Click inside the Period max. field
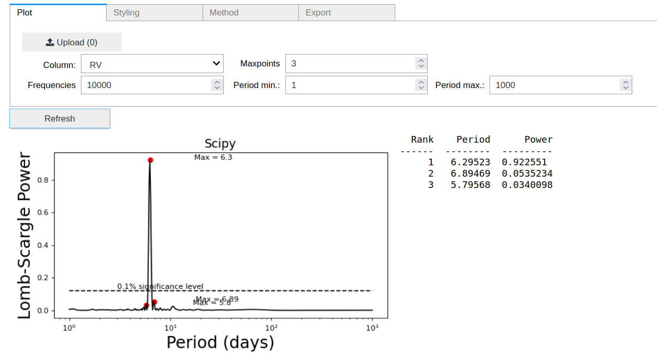Viewport: 657px width, 361px height. click(x=557, y=84)
